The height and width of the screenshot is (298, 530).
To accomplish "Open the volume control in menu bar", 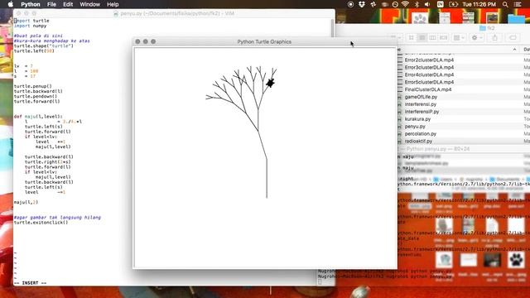I will 427,4.
